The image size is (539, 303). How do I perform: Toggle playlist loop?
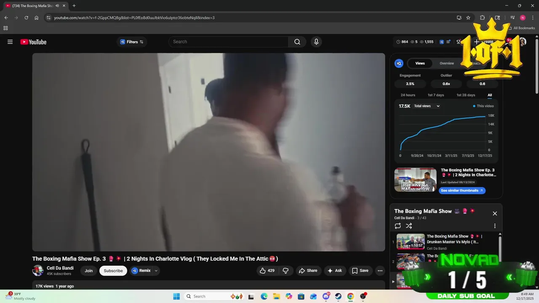398,226
